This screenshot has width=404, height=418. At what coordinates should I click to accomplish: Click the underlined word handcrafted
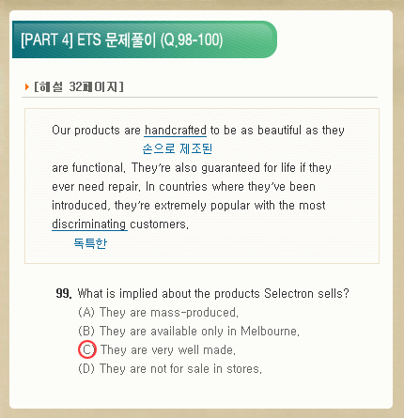[x=176, y=131]
